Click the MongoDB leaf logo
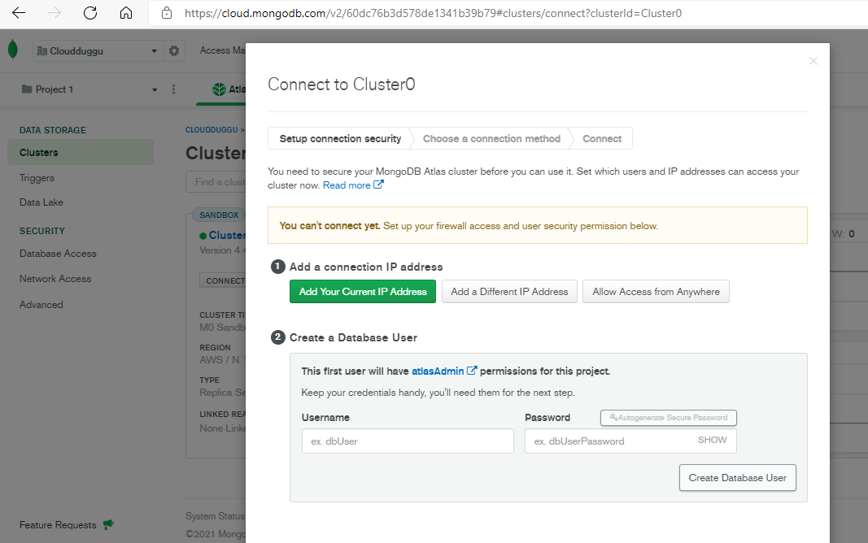The image size is (868, 543). (13, 50)
